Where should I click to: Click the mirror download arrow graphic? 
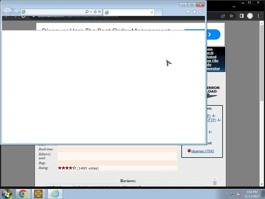[x=212, y=96]
